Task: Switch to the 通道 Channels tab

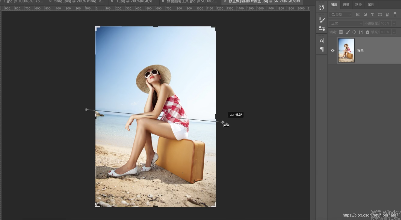Action: pos(346,5)
